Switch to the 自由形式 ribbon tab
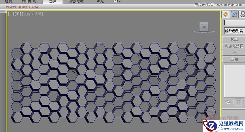 (x=29, y=1)
